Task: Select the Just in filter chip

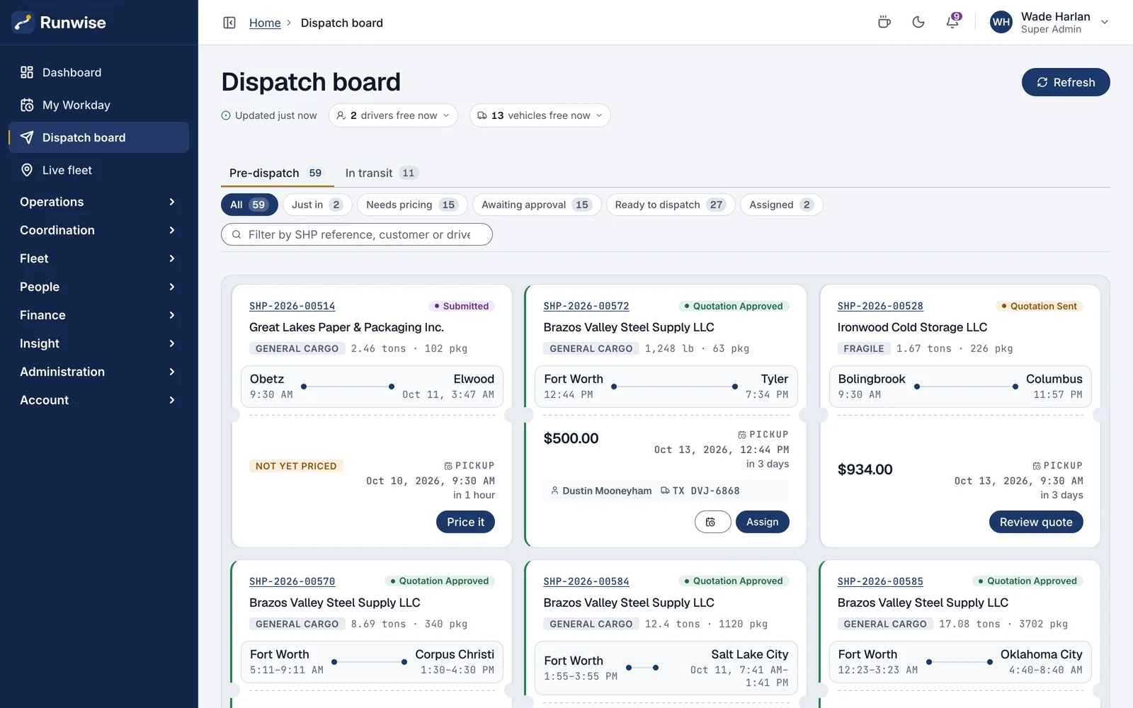Action: pos(317,205)
